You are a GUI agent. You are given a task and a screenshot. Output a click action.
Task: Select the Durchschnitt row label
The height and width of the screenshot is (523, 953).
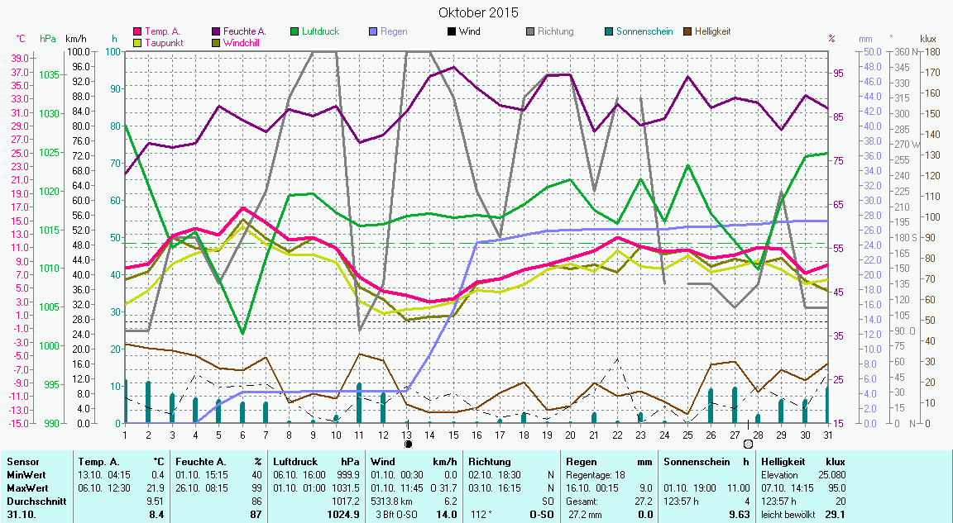click(32, 501)
